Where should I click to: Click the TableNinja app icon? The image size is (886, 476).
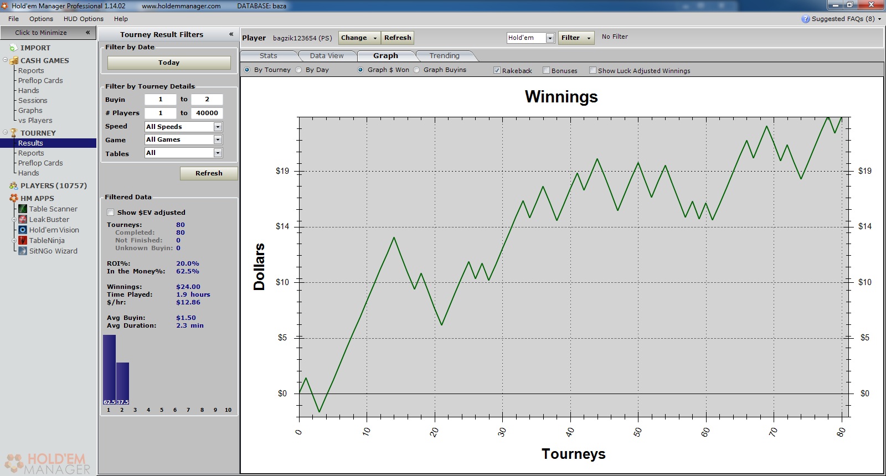pos(23,240)
